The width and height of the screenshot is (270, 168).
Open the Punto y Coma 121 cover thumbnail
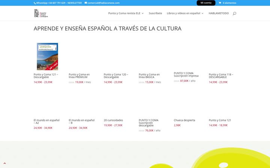(x=47, y=56)
